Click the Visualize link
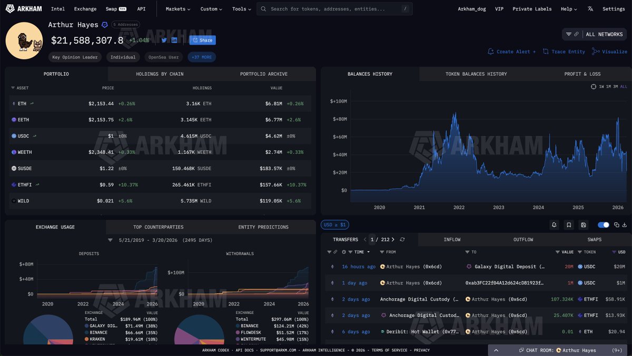Viewport: 632px width, 356px height. click(x=610, y=52)
